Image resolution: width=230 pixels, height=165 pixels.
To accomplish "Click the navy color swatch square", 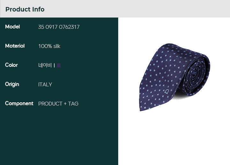I will point(59,65).
